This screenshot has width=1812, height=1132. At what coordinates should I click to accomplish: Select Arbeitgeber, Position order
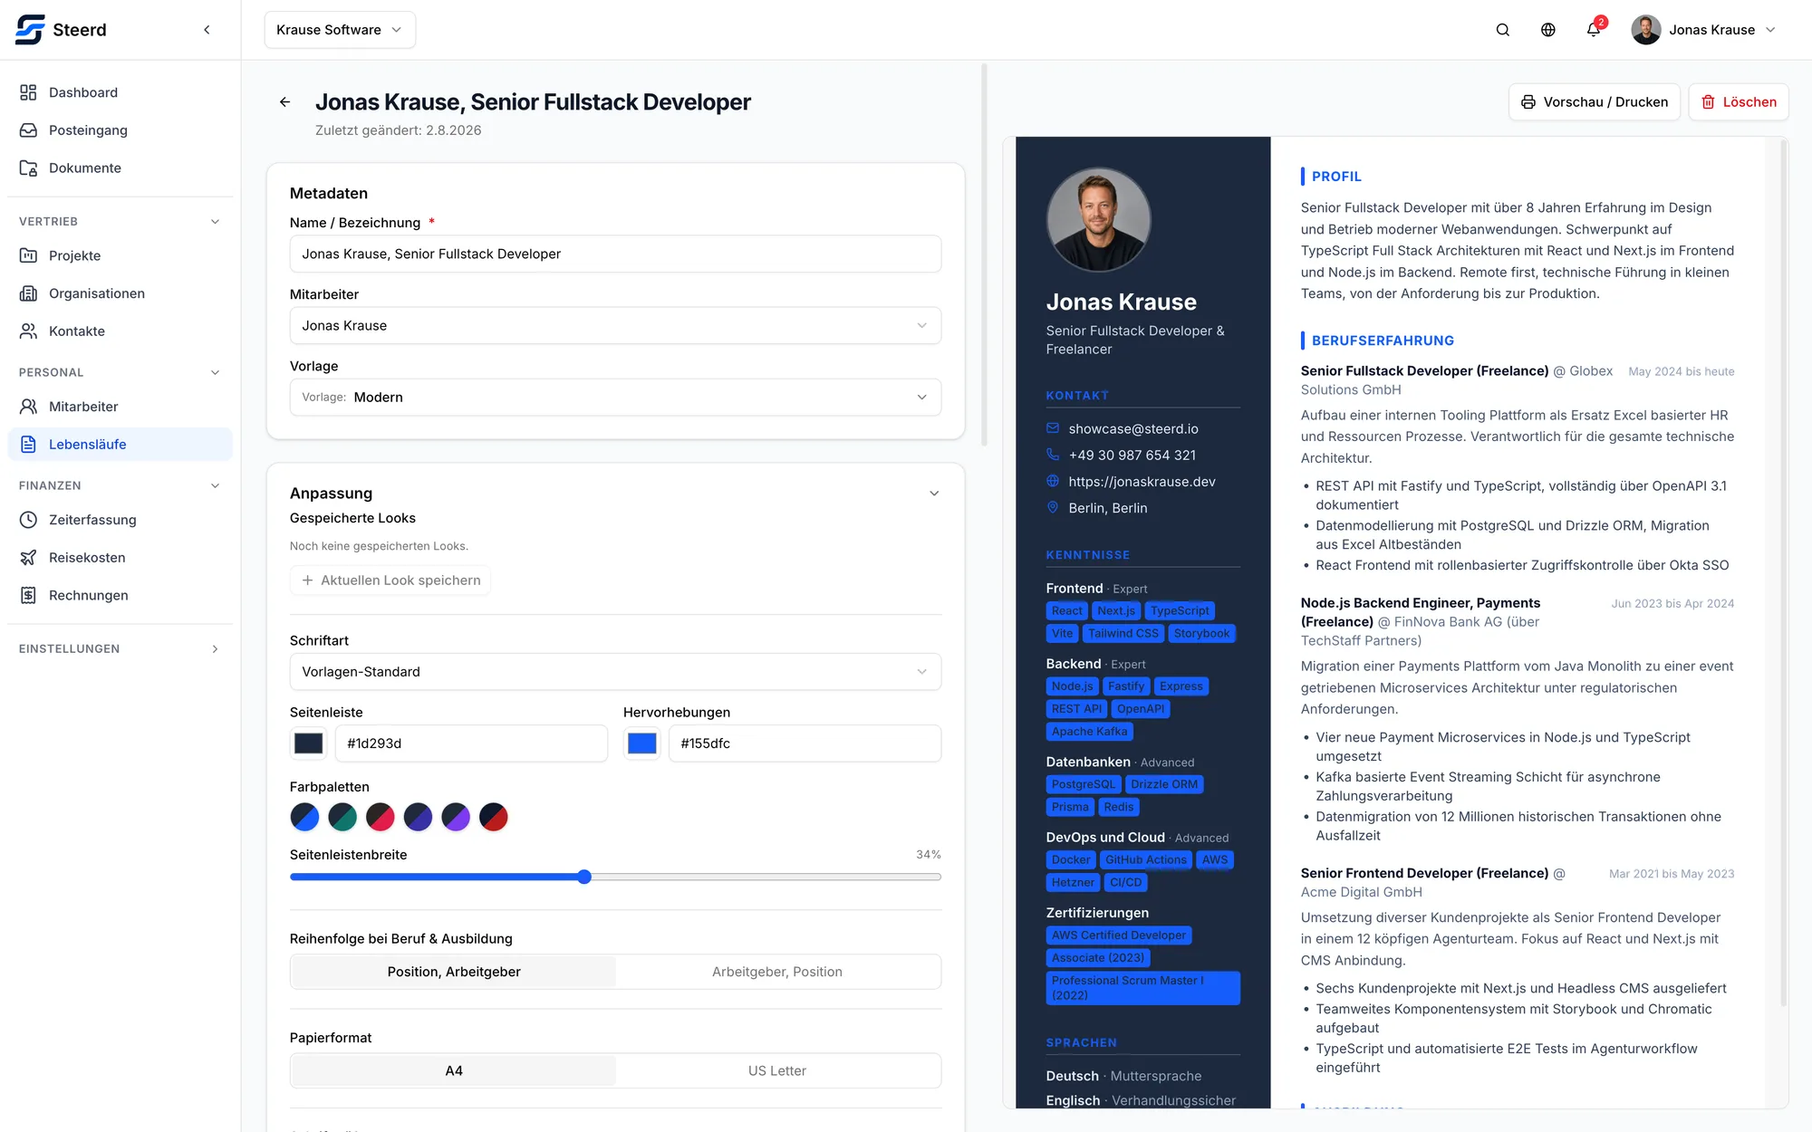(777, 972)
